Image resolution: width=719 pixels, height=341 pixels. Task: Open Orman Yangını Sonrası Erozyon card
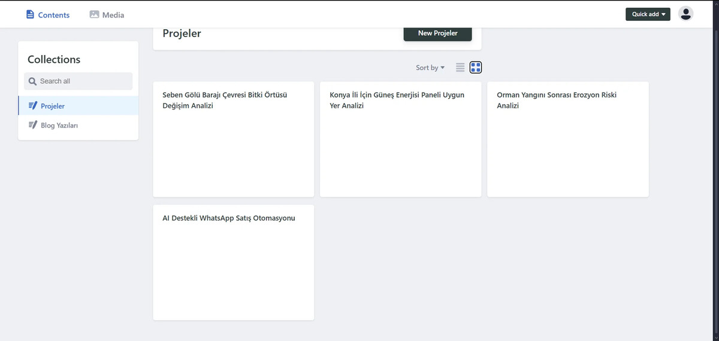point(567,139)
